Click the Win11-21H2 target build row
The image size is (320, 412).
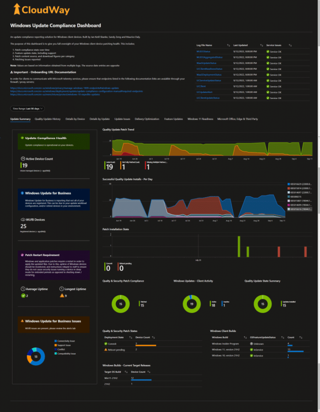152,378
